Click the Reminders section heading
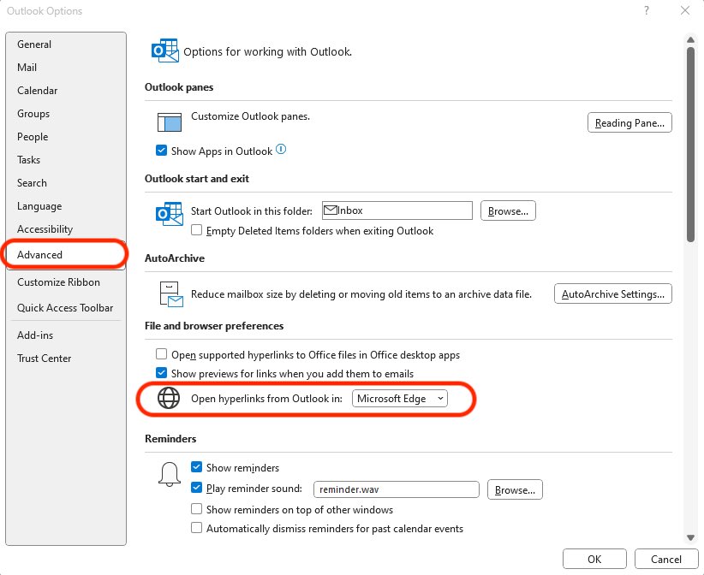704x575 pixels. tap(170, 438)
